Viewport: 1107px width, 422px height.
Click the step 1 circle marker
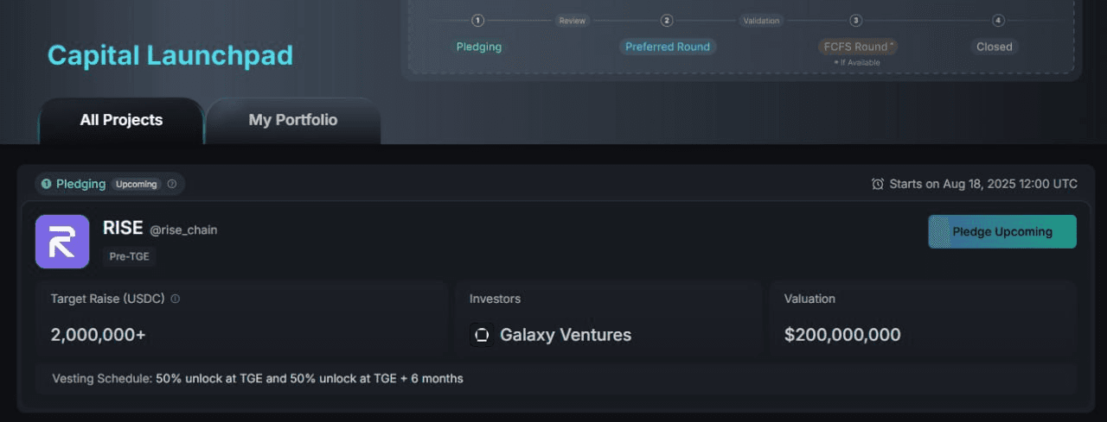478,21
